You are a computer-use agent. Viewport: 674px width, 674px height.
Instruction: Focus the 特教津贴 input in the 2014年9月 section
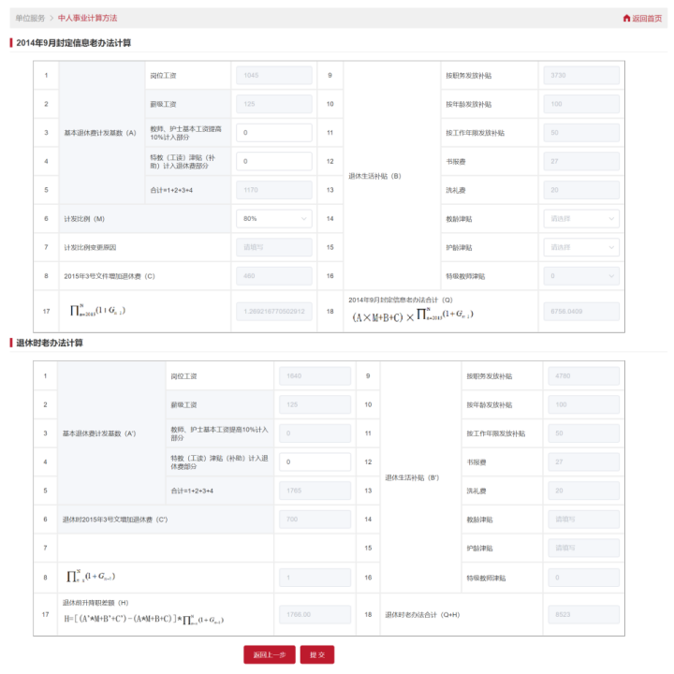click(274, 162)
